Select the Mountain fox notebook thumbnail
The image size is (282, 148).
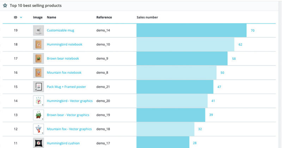click(38, 73)
